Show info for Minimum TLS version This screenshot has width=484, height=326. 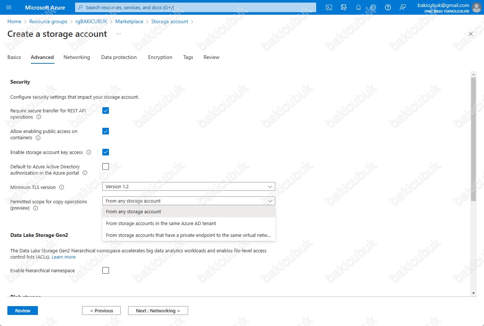(62, 187)
